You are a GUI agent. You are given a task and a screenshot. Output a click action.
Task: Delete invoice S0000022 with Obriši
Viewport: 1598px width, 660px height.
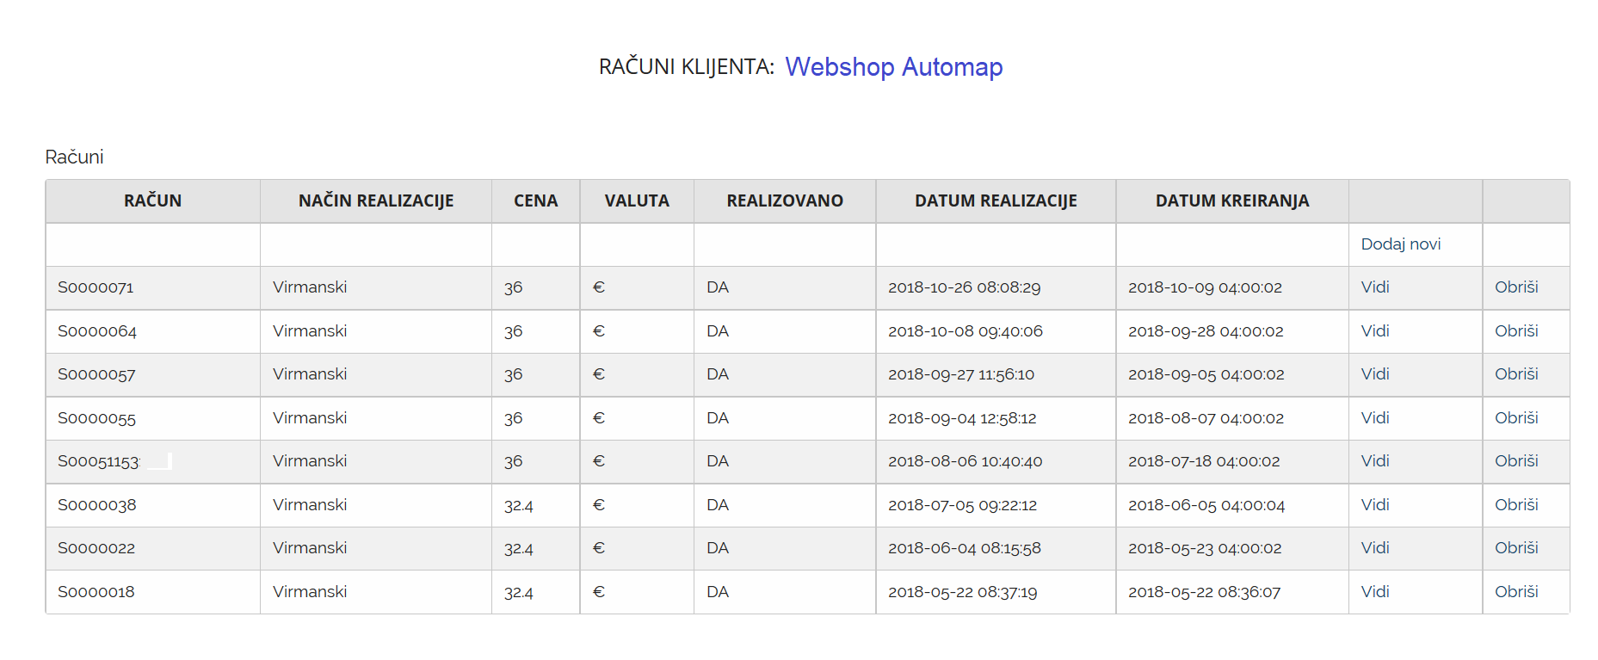[x=1516, y=548]
